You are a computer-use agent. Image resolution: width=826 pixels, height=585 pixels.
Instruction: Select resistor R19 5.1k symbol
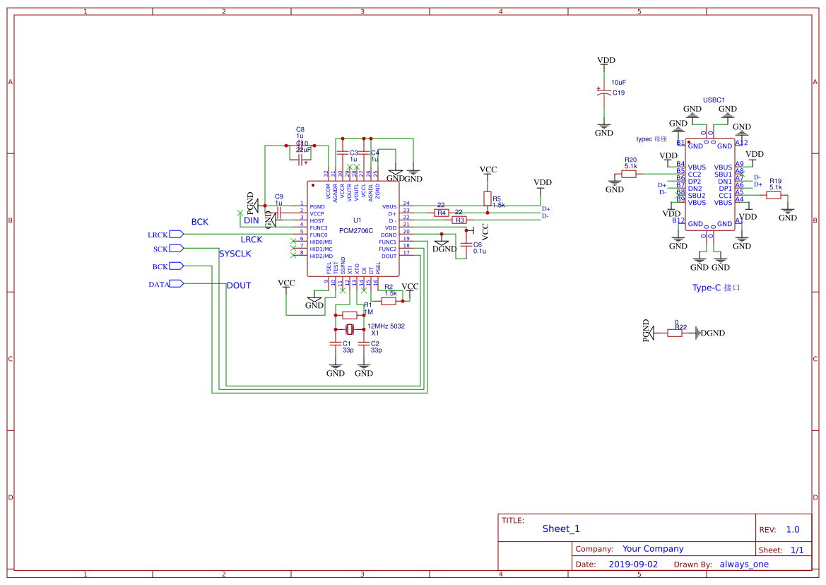coord(773,195)
